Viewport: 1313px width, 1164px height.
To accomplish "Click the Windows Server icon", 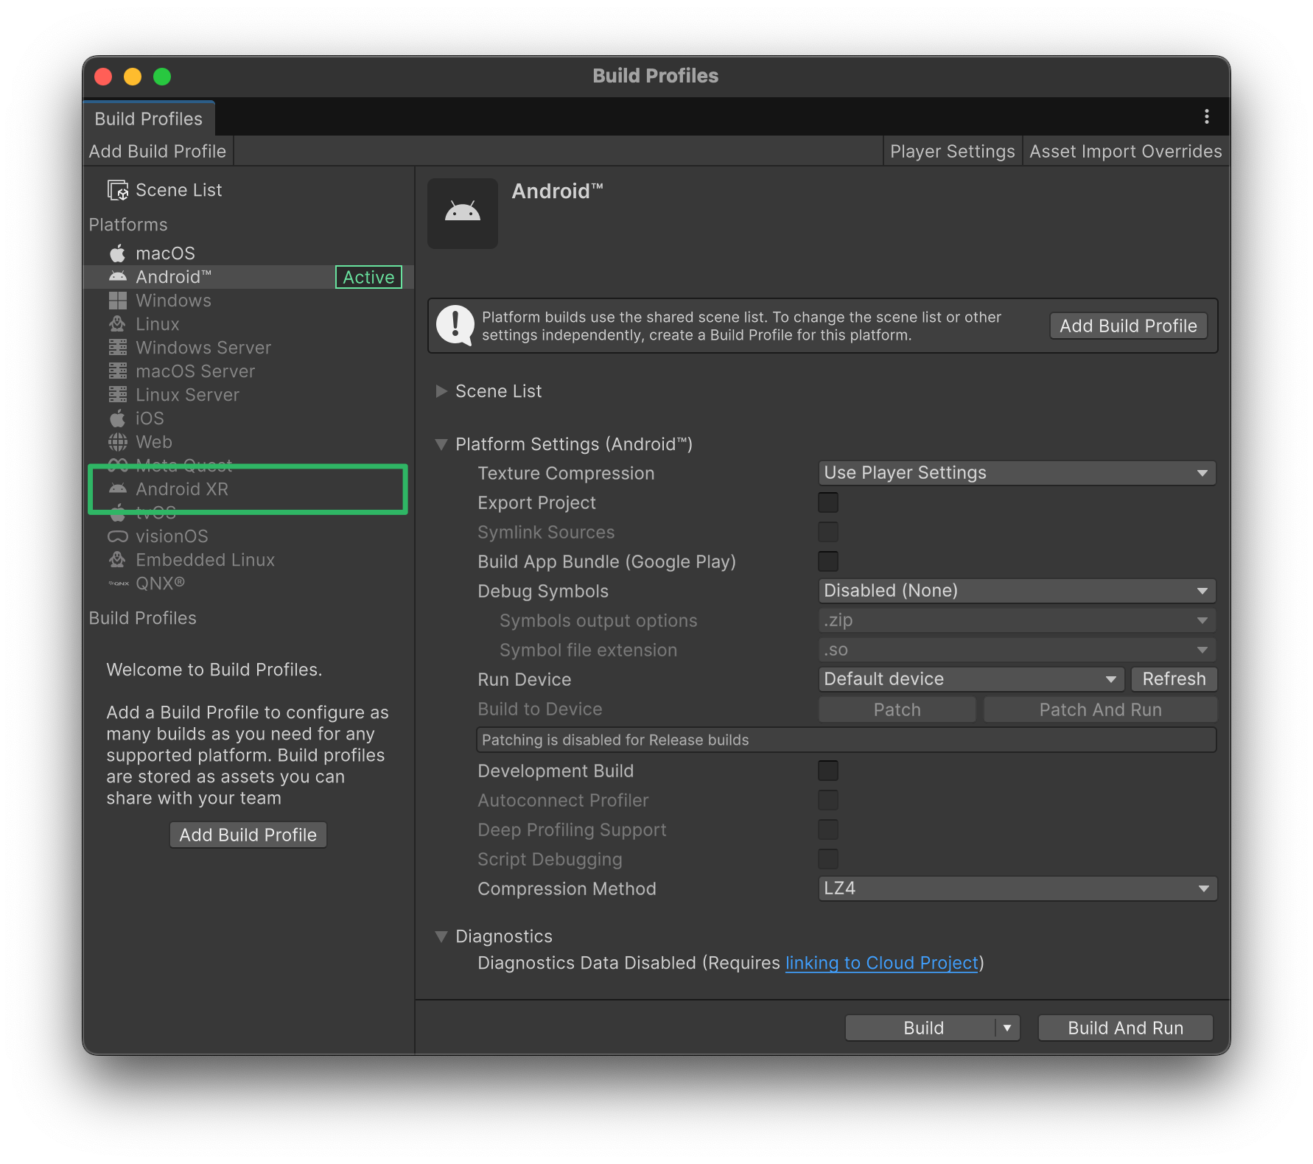I will [118, 348].
